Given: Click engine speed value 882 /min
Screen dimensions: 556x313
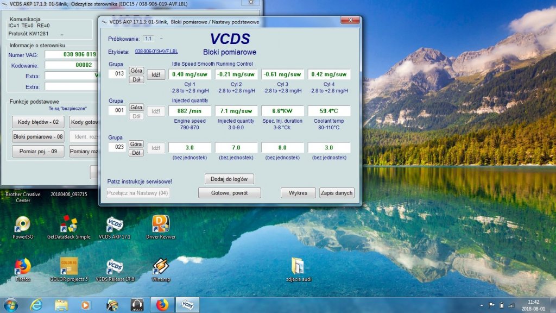Looking at the screenshot, I should tap(189, 111).
